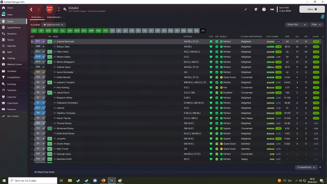Open the Staff sidebar icon
Image resolution: width=327 pixels, height=184 pixels.
(x=3, y=52)
